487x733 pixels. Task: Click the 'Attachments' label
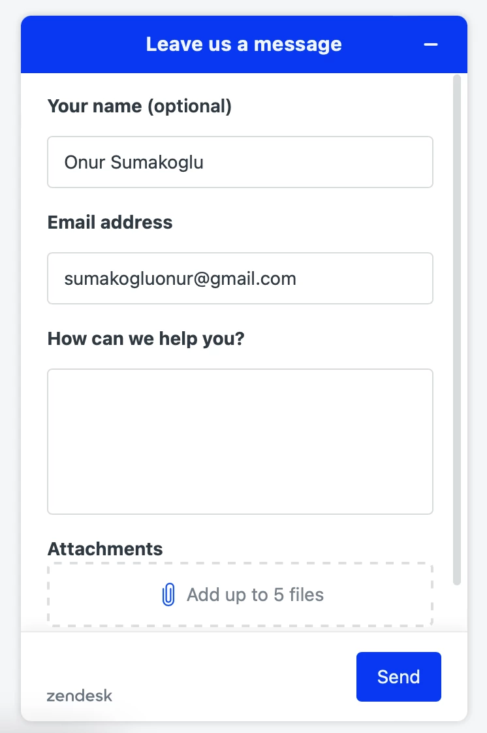(105, 549)
